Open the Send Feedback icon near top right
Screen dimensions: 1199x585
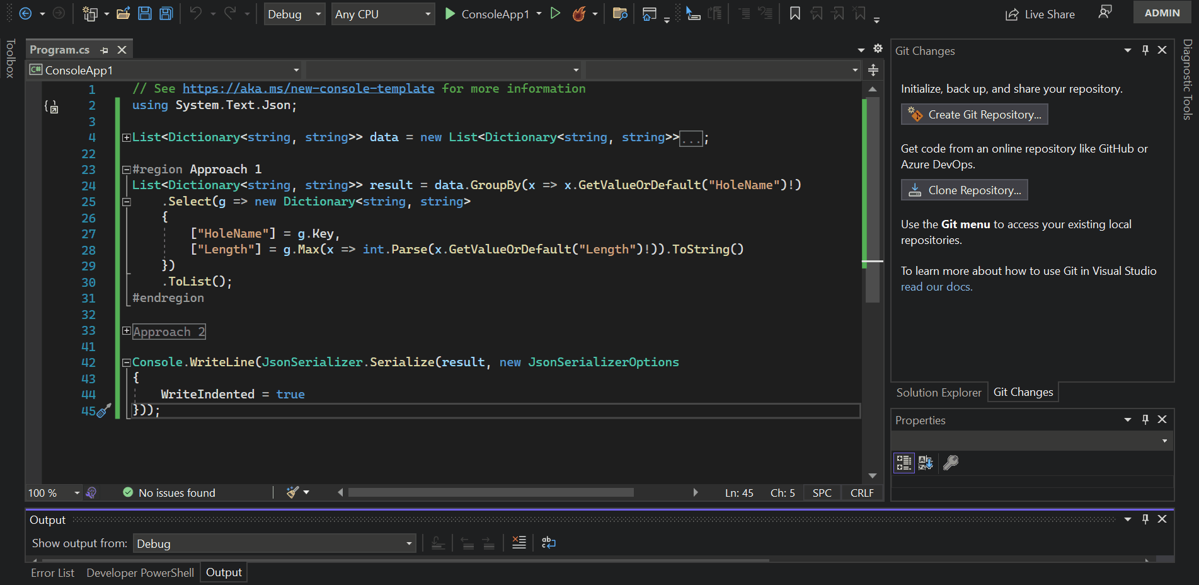click(x=1106, y=12)
